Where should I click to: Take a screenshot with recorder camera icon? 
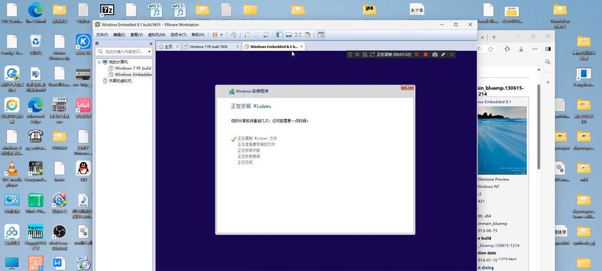(x=435, y=55)
